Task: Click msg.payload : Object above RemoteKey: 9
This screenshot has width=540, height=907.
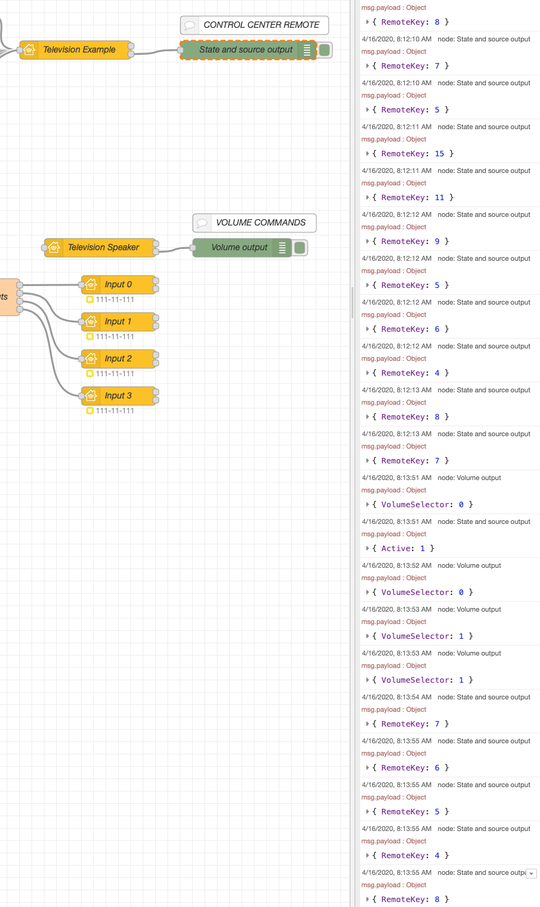Action: pos(394,227)
